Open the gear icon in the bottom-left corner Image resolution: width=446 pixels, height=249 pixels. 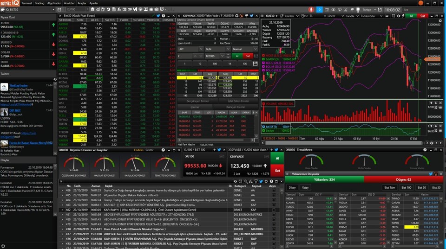pyautogui.click(x=4, y=245)
